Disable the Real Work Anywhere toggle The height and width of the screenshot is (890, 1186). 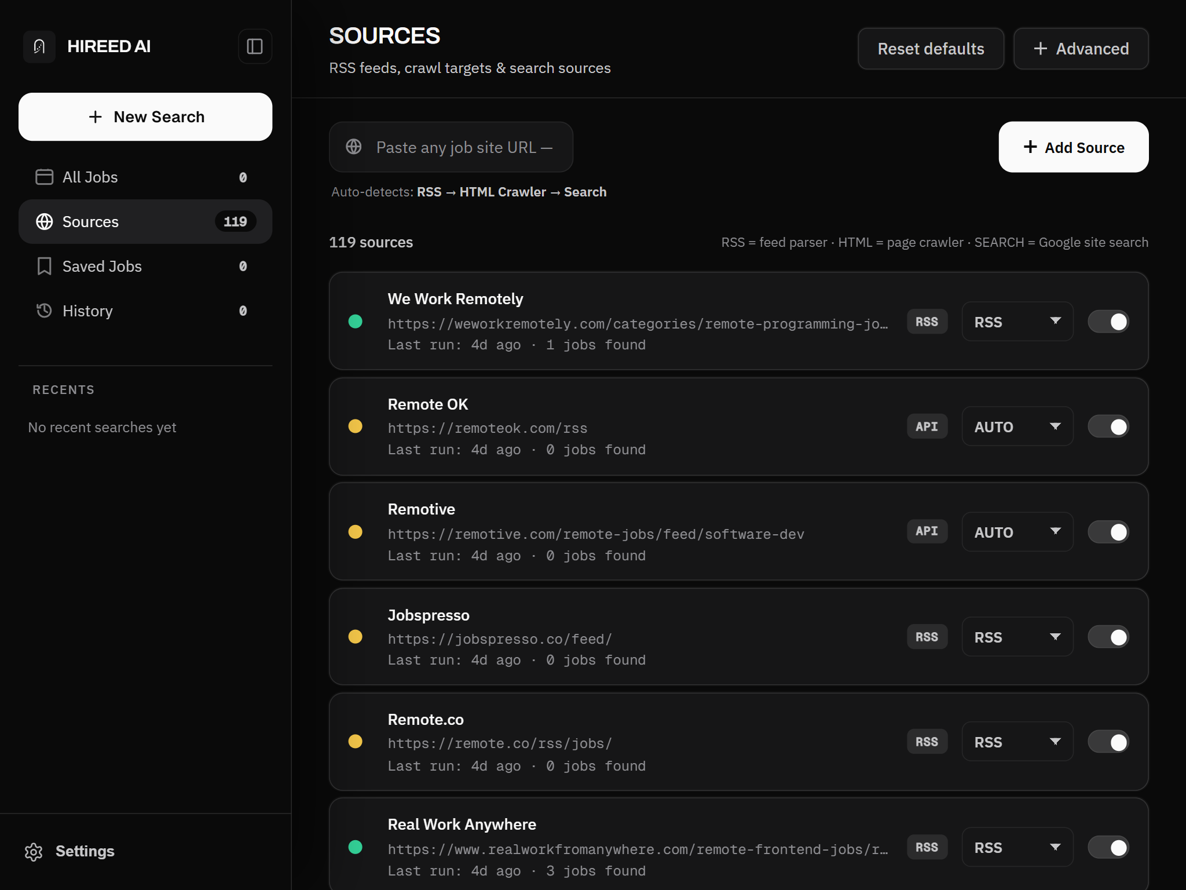click(x=1108, y=847)
